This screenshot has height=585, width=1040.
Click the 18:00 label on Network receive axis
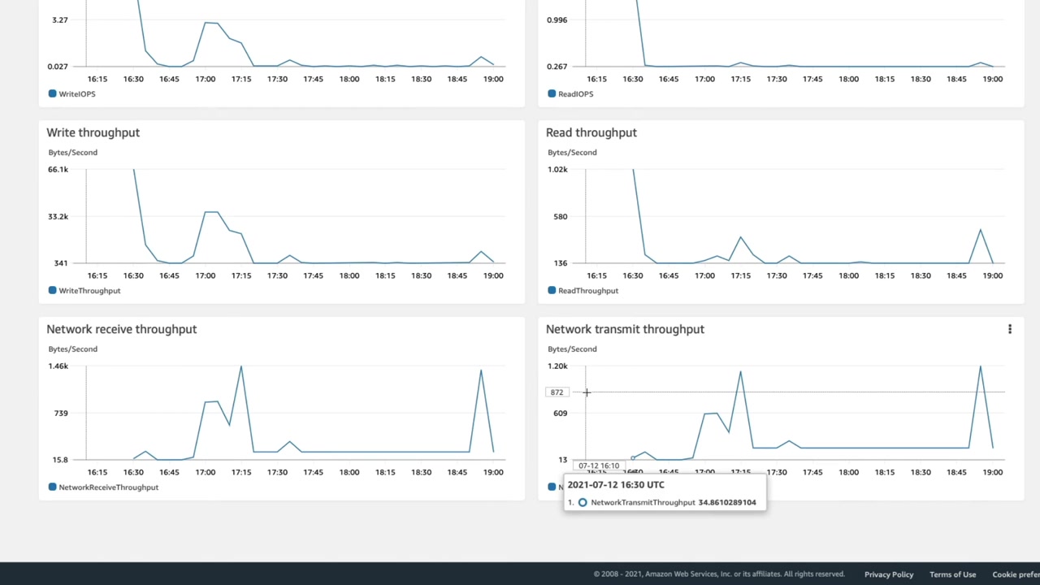(349, 472)
